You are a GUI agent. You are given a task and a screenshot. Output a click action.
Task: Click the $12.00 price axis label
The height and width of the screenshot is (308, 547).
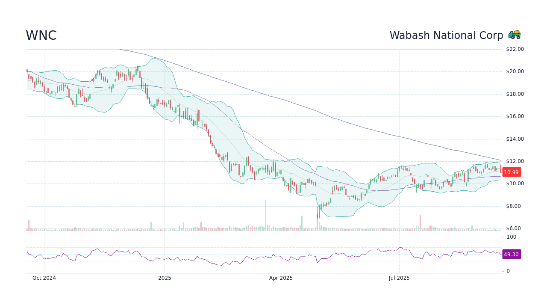(x=515, y=161)
